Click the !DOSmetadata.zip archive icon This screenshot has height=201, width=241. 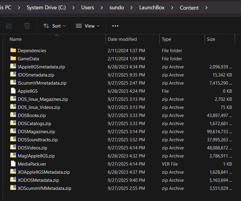click(13, 75)
